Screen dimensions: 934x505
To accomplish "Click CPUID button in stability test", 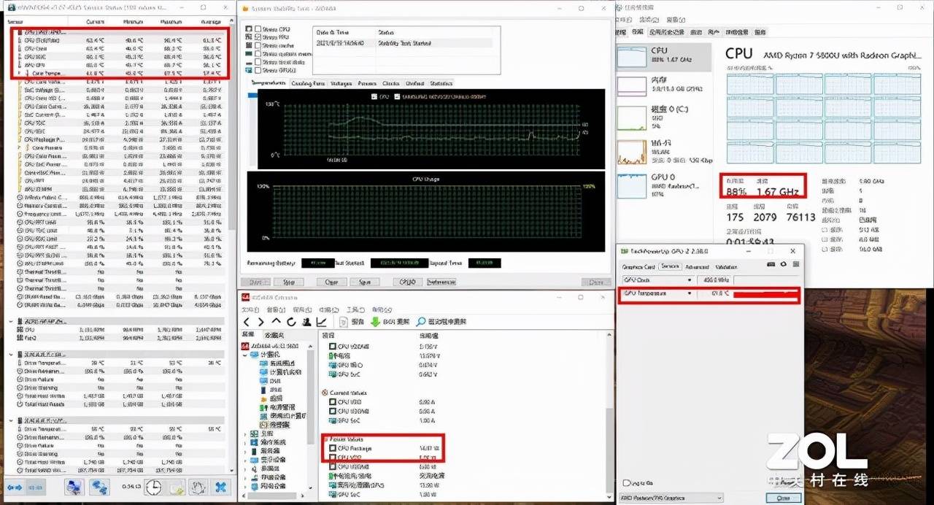I will [407, 282].
